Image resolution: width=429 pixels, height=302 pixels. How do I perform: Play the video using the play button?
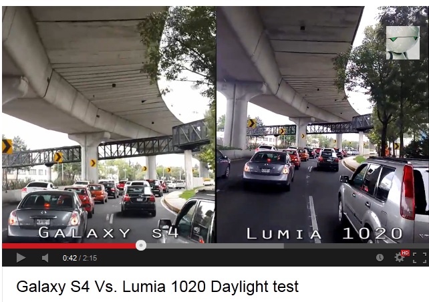coord(21,258)
